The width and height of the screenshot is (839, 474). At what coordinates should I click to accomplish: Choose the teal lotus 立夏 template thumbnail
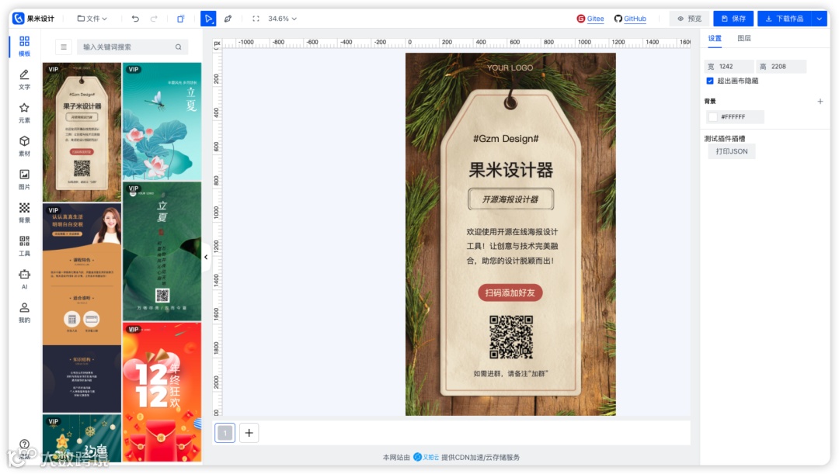point(162,121)
